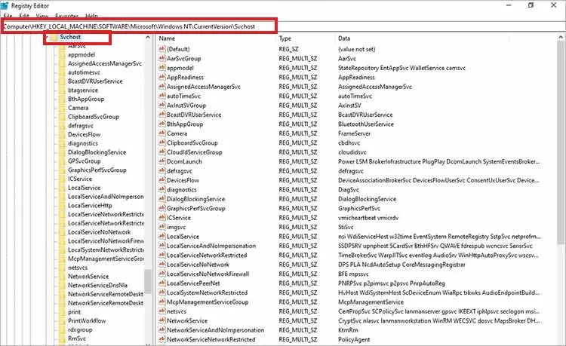Click the imgsvc value icon
566x346 pixels.
pos(161,227)
